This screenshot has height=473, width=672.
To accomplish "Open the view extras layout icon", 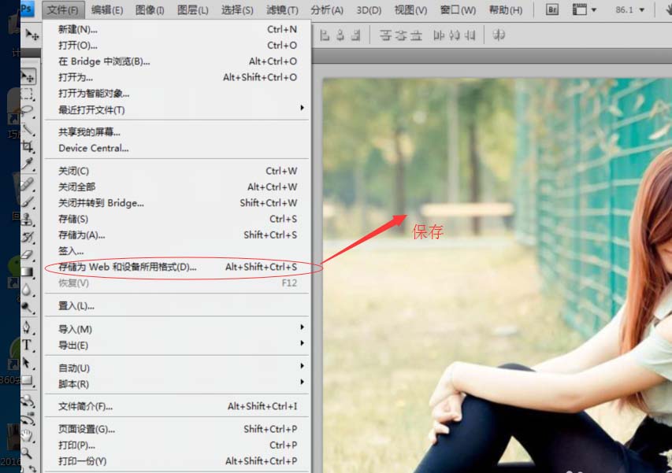I will click(x=580, y=9).
